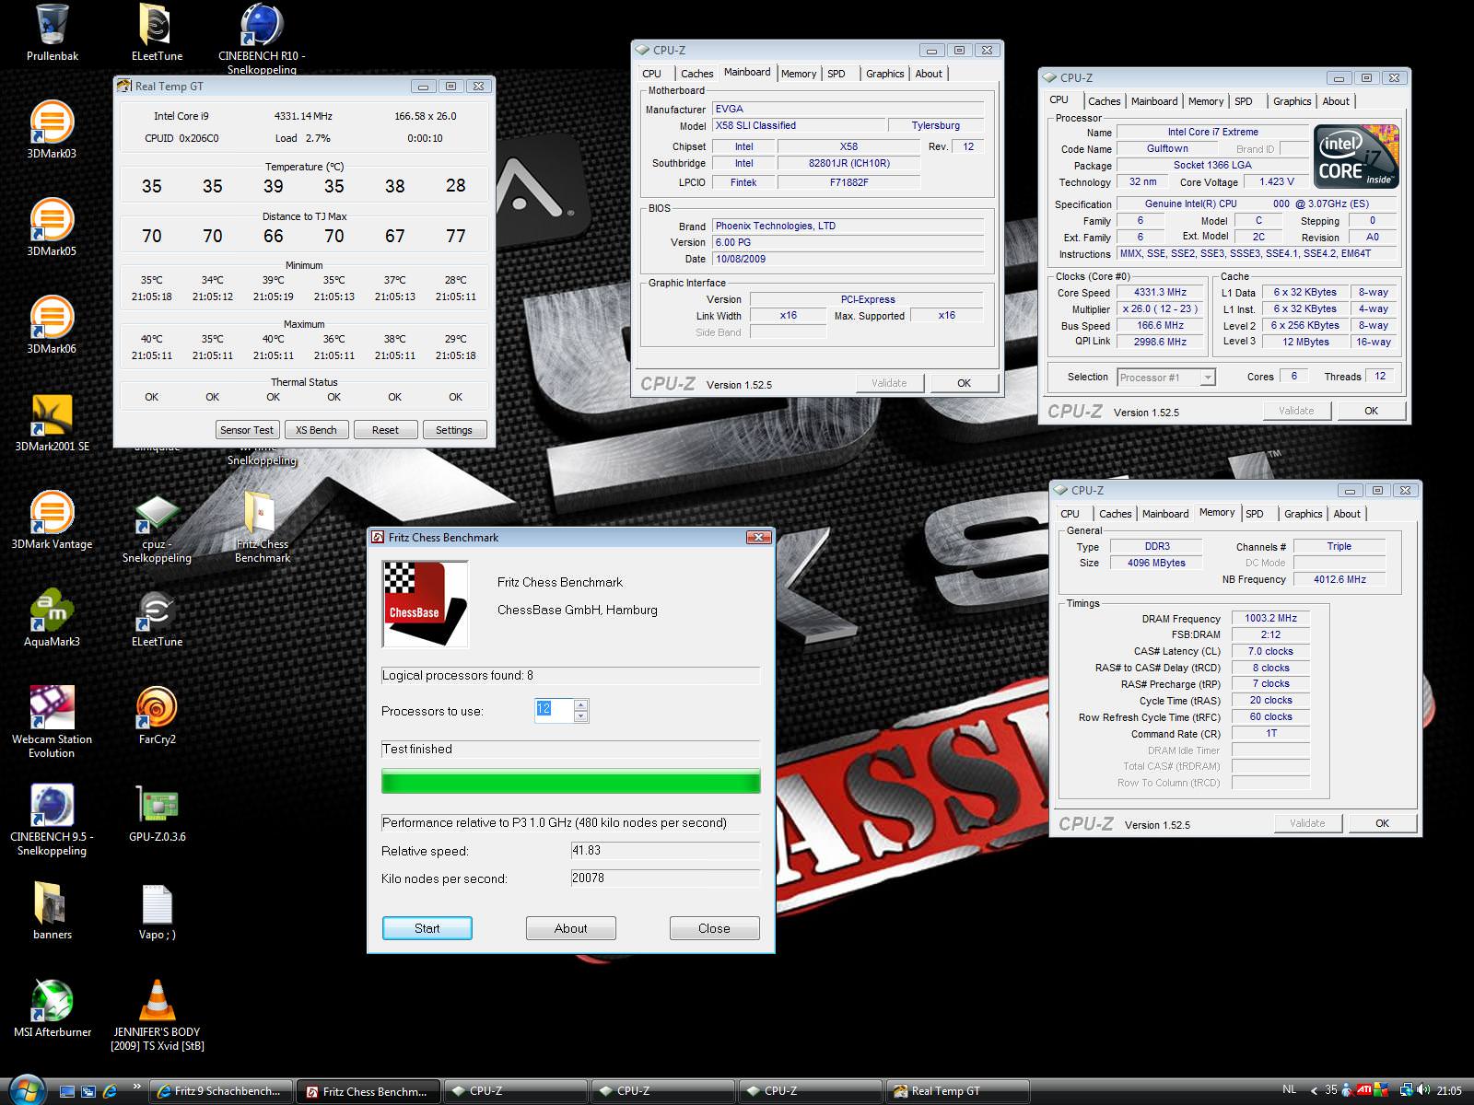
Task: Expand the quick launch overflow chevron
Action: pos(136,1087)
